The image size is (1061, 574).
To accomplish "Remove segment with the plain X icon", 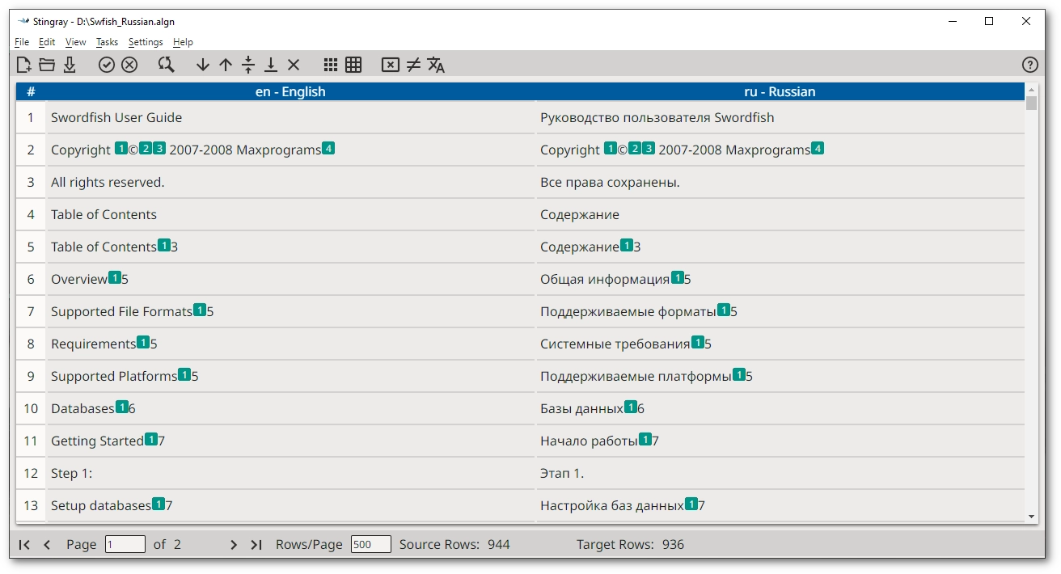I will 294,65.
